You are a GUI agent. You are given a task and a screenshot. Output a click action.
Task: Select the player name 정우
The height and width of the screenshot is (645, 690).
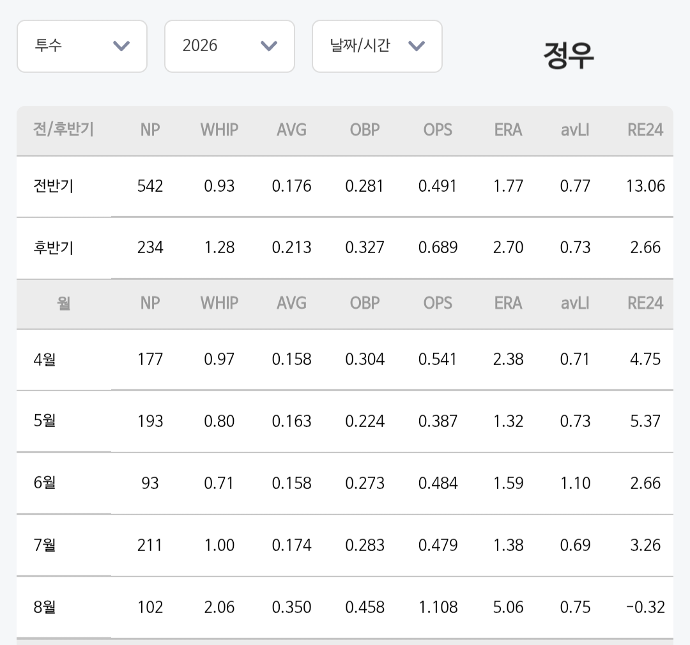coord(569,56)
